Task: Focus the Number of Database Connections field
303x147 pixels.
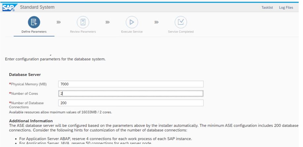Action: pyautogui.click(x=131, y=103)
